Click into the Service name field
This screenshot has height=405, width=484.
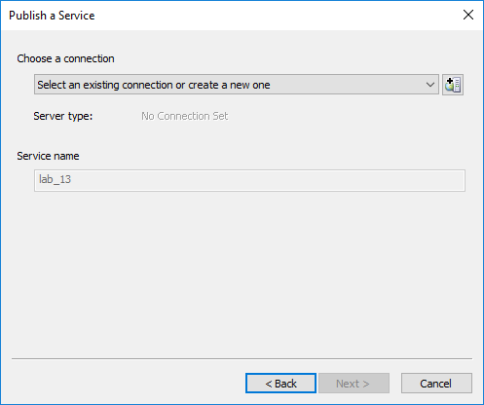point(249,180)
